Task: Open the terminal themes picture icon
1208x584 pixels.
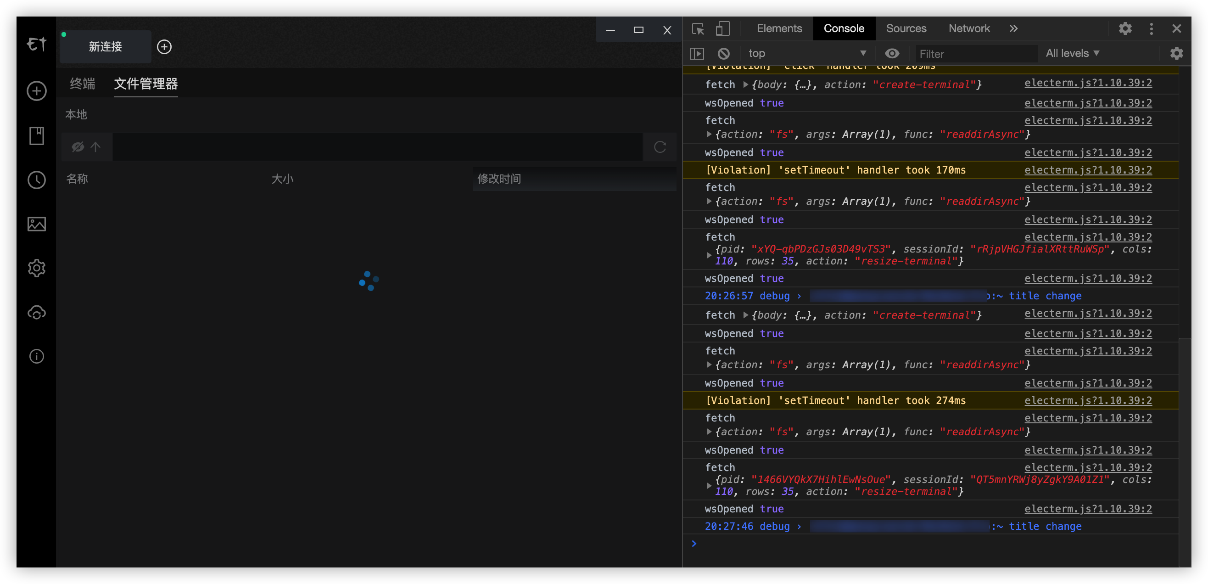Action: (37, 224)
